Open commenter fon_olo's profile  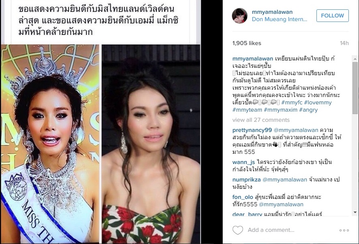243,197
